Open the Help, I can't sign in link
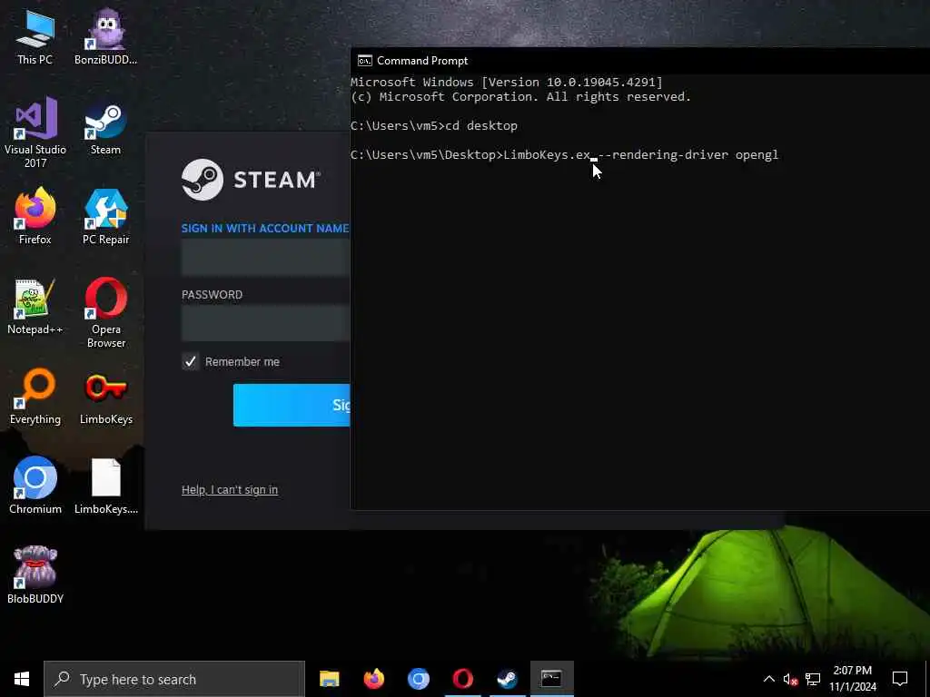The height and width of the screenshot is (697, 930). pos(230,489)
